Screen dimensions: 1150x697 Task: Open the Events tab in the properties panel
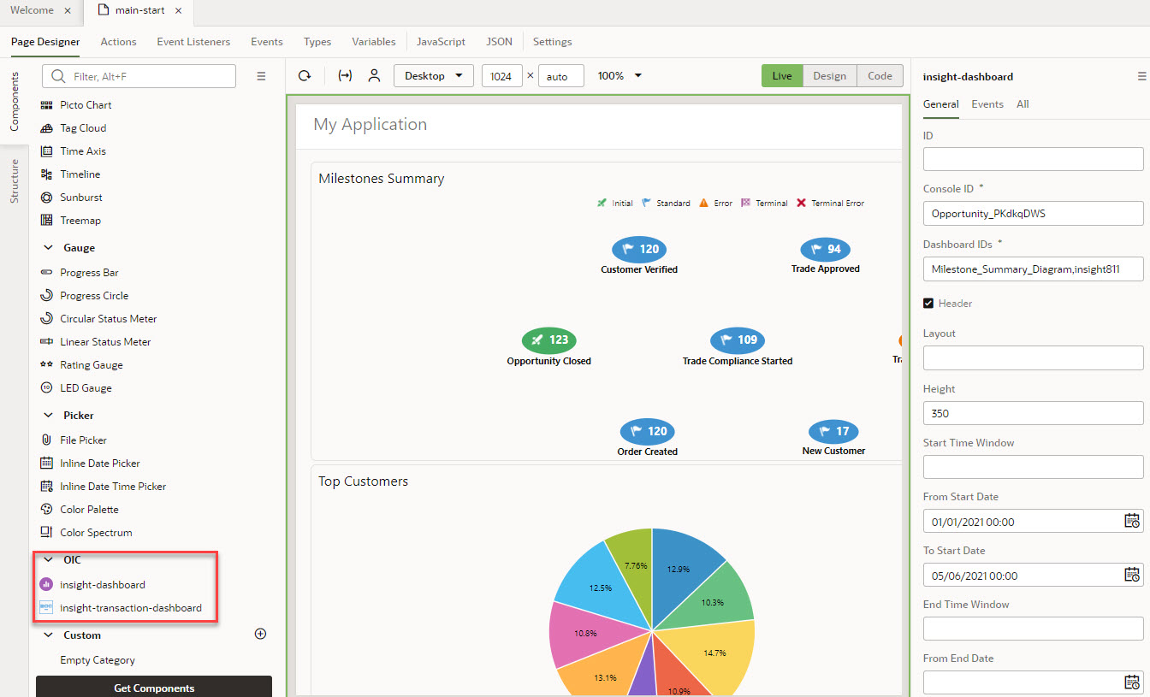[x=987, y=103]
